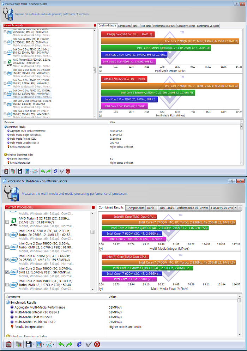Check AMD Turion II X2 P520 checkbox

tap(7, 222)
